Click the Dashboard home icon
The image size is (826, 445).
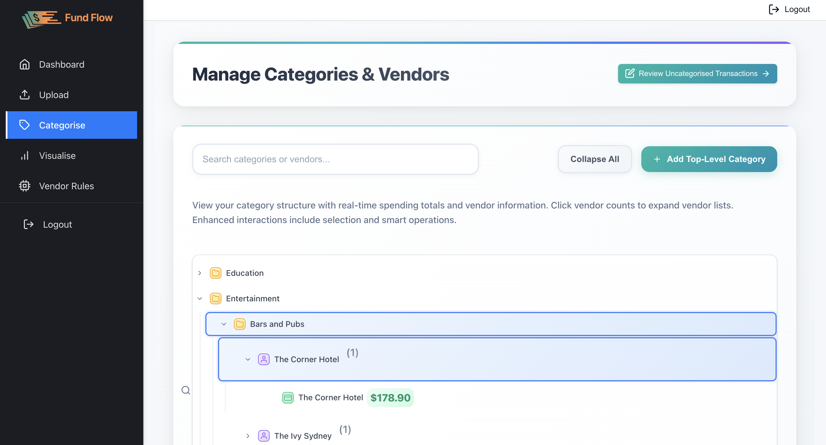(24, 65)
